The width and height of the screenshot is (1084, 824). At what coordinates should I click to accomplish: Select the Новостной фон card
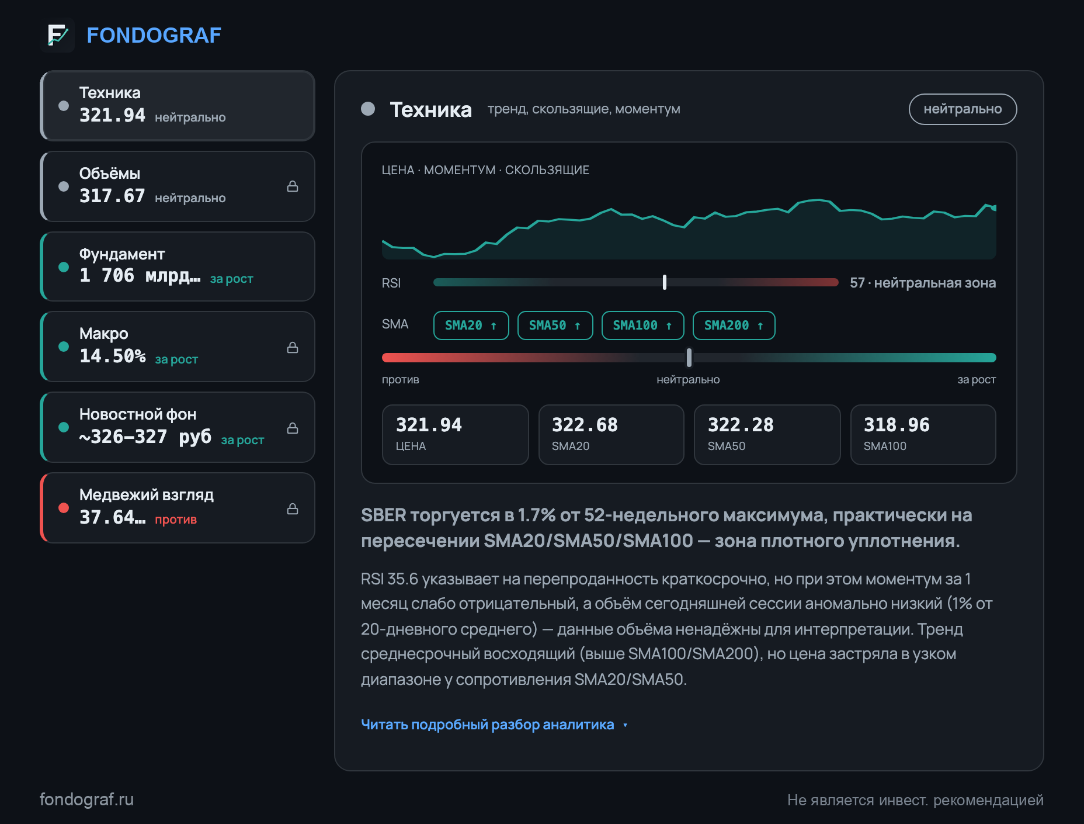(178, 427)
